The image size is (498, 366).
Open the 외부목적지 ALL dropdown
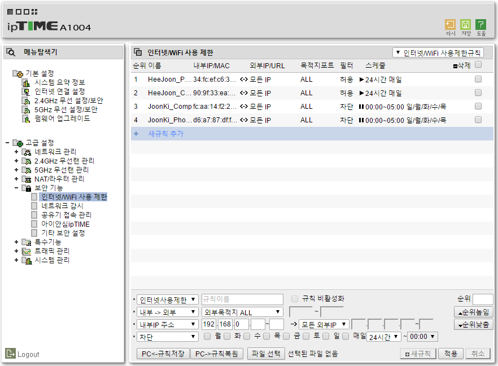click(x=242, y=312)
